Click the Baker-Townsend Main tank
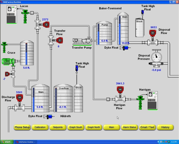The image size is (179, 144). 123,28
